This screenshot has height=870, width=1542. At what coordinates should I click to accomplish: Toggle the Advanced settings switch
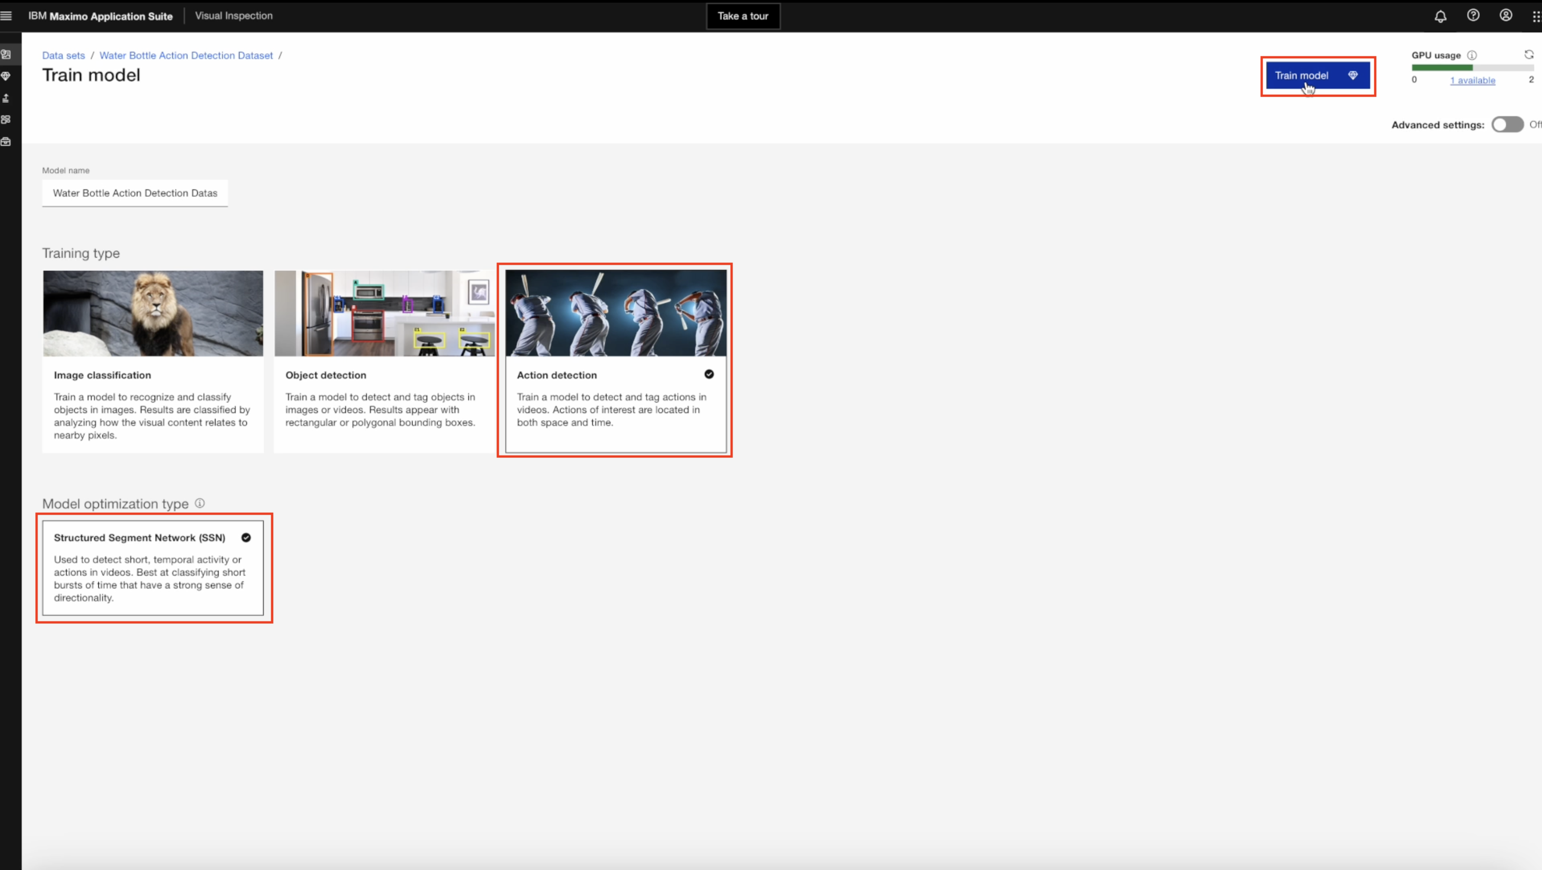(x=1507, y=125)
